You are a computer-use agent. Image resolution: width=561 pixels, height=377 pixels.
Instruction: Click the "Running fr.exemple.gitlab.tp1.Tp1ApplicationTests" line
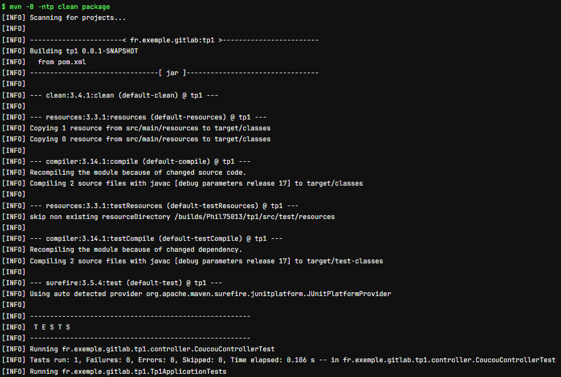(128, 371)
